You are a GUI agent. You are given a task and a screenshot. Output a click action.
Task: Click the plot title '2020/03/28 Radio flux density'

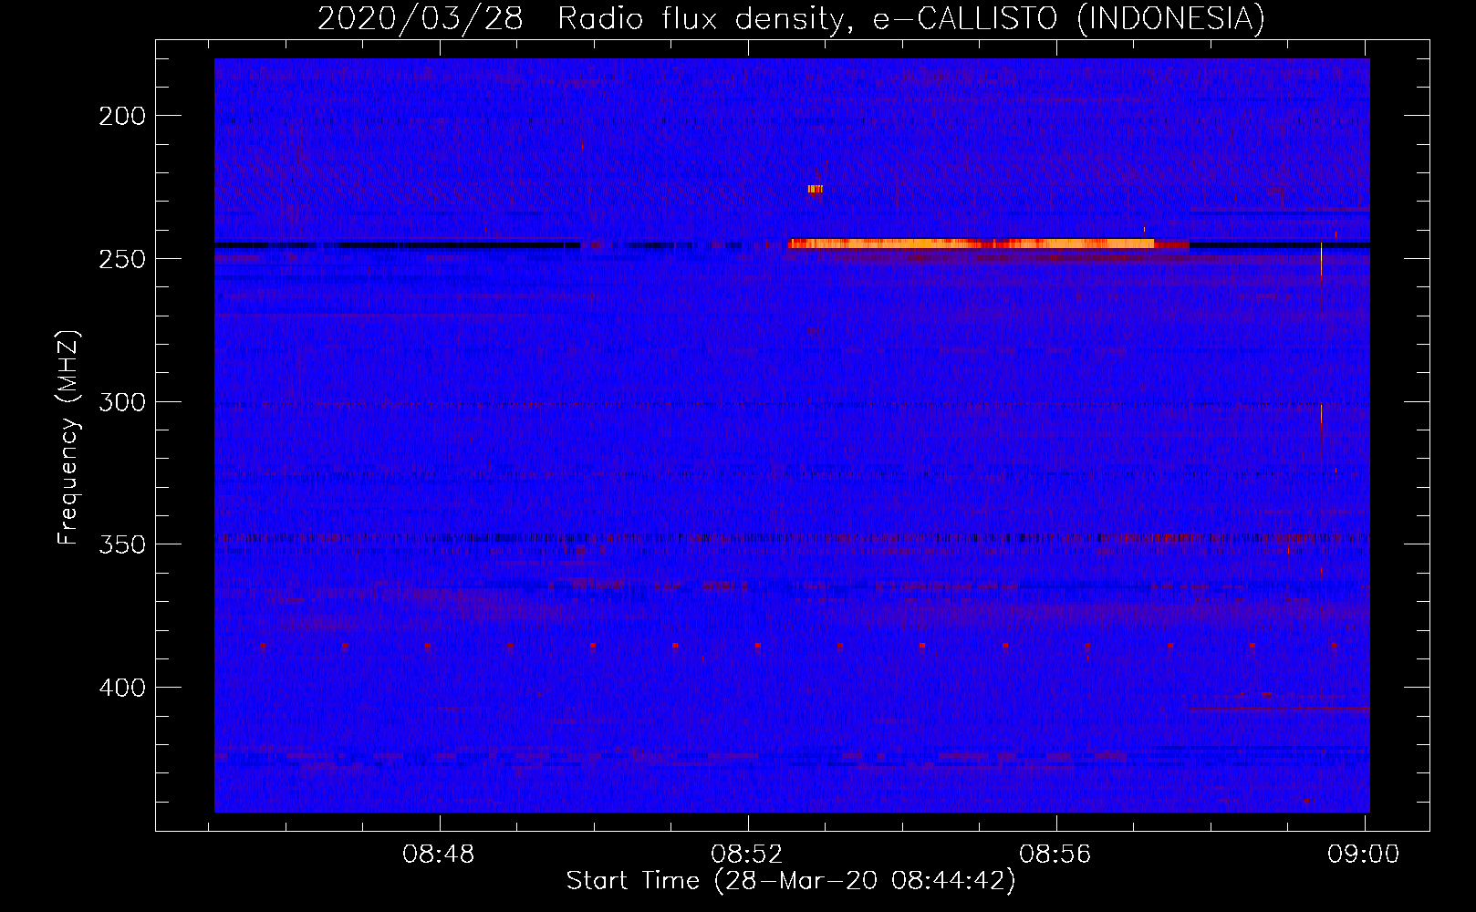(587, 18)
